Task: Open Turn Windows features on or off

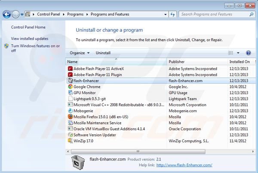Action: pos(35,48)
